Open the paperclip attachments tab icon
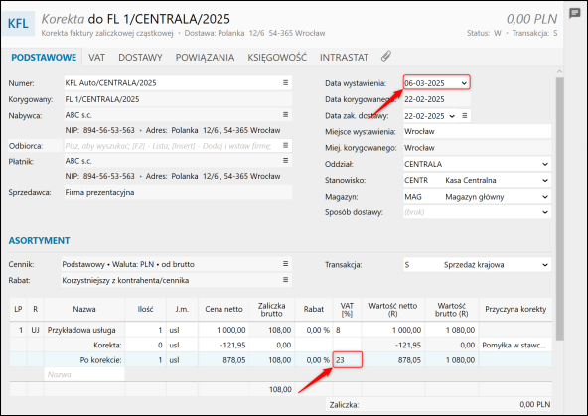 (x=386, y=57)
